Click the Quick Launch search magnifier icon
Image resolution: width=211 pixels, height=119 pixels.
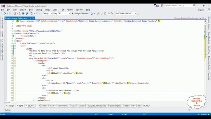[x=194, y=5]
